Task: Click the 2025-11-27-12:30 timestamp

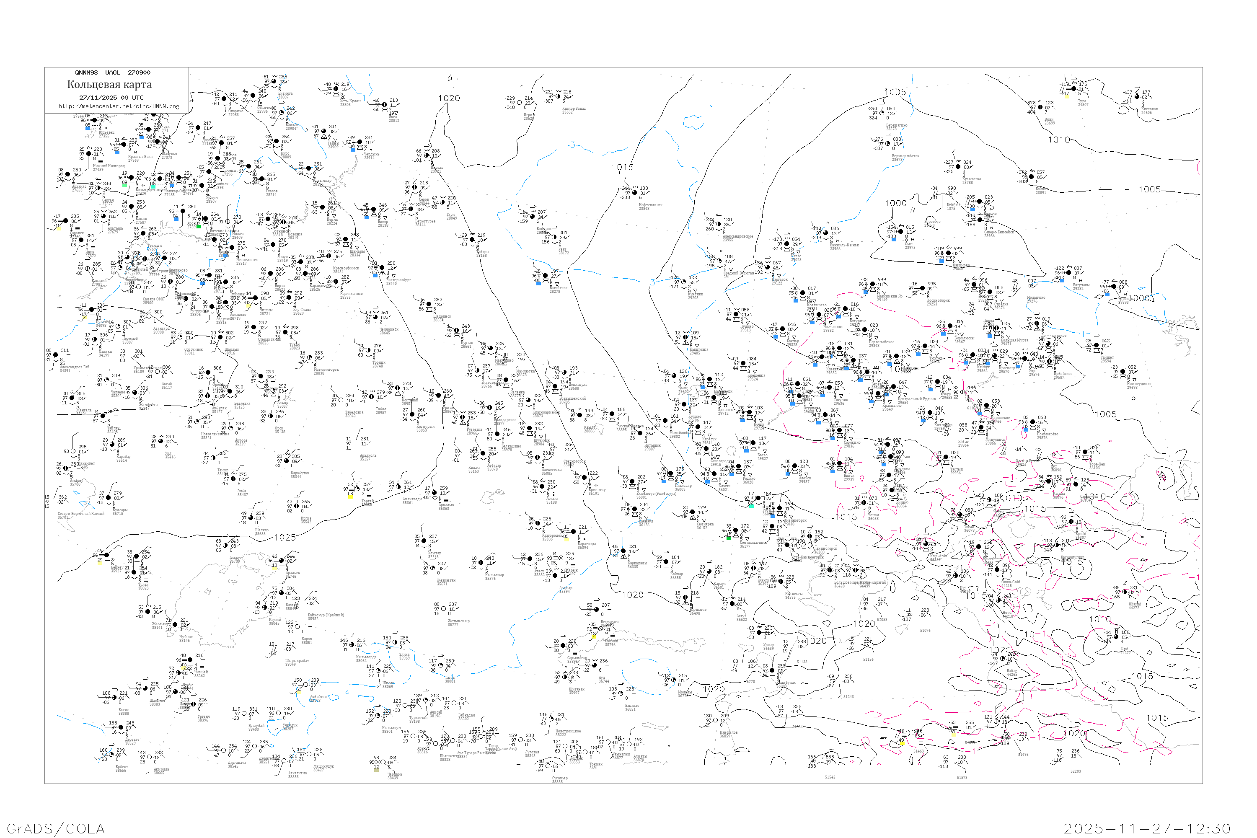Action: (1147, 828)
